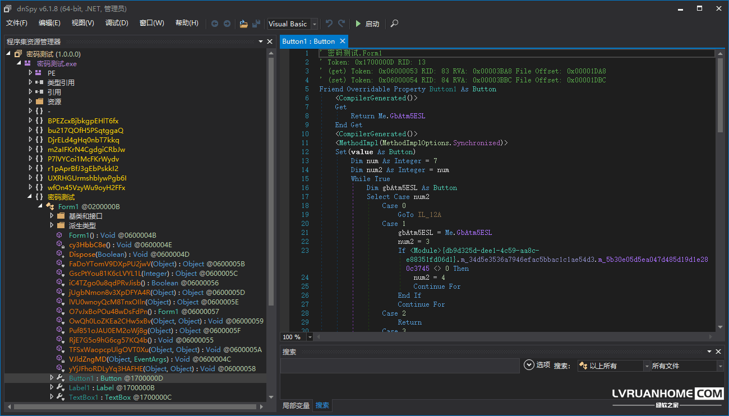Click the Undo toolbar icon

coord(329,24)
